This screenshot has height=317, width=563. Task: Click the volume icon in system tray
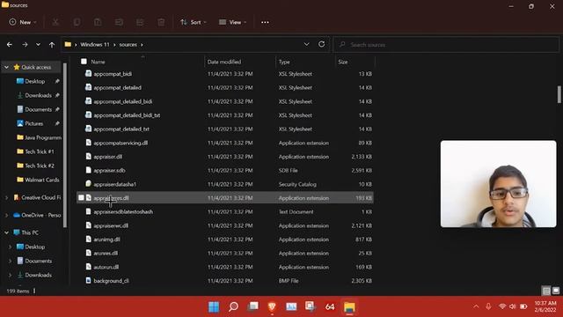[512, 306]
